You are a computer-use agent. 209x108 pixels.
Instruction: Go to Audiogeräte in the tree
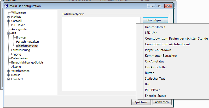tap(19, 29)
